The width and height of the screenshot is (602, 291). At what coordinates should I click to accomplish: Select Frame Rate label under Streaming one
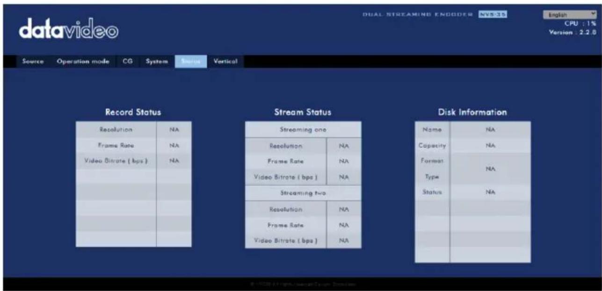tap(285, 162)
